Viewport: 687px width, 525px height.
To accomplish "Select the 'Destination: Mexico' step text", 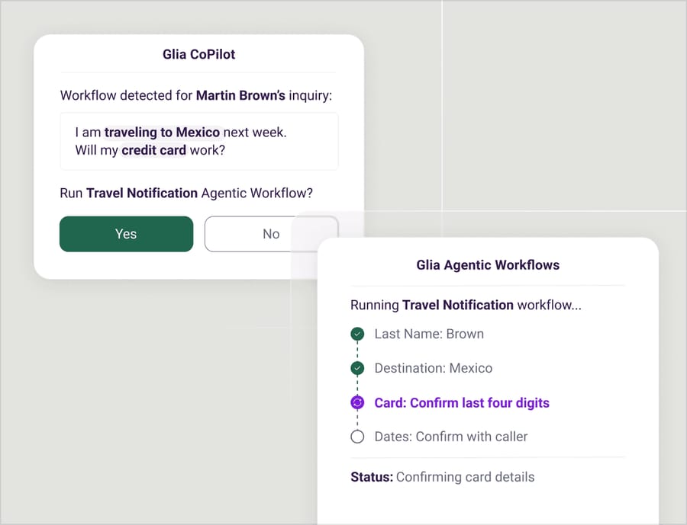I will [x=434, y=368].
